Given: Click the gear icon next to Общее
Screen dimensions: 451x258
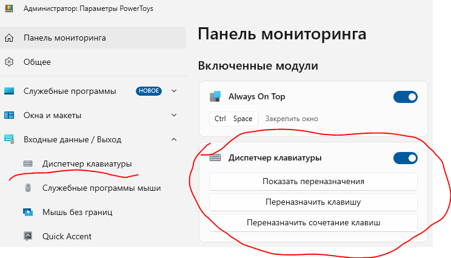Looking at the screenshot, I should click(x=9, y=62).
